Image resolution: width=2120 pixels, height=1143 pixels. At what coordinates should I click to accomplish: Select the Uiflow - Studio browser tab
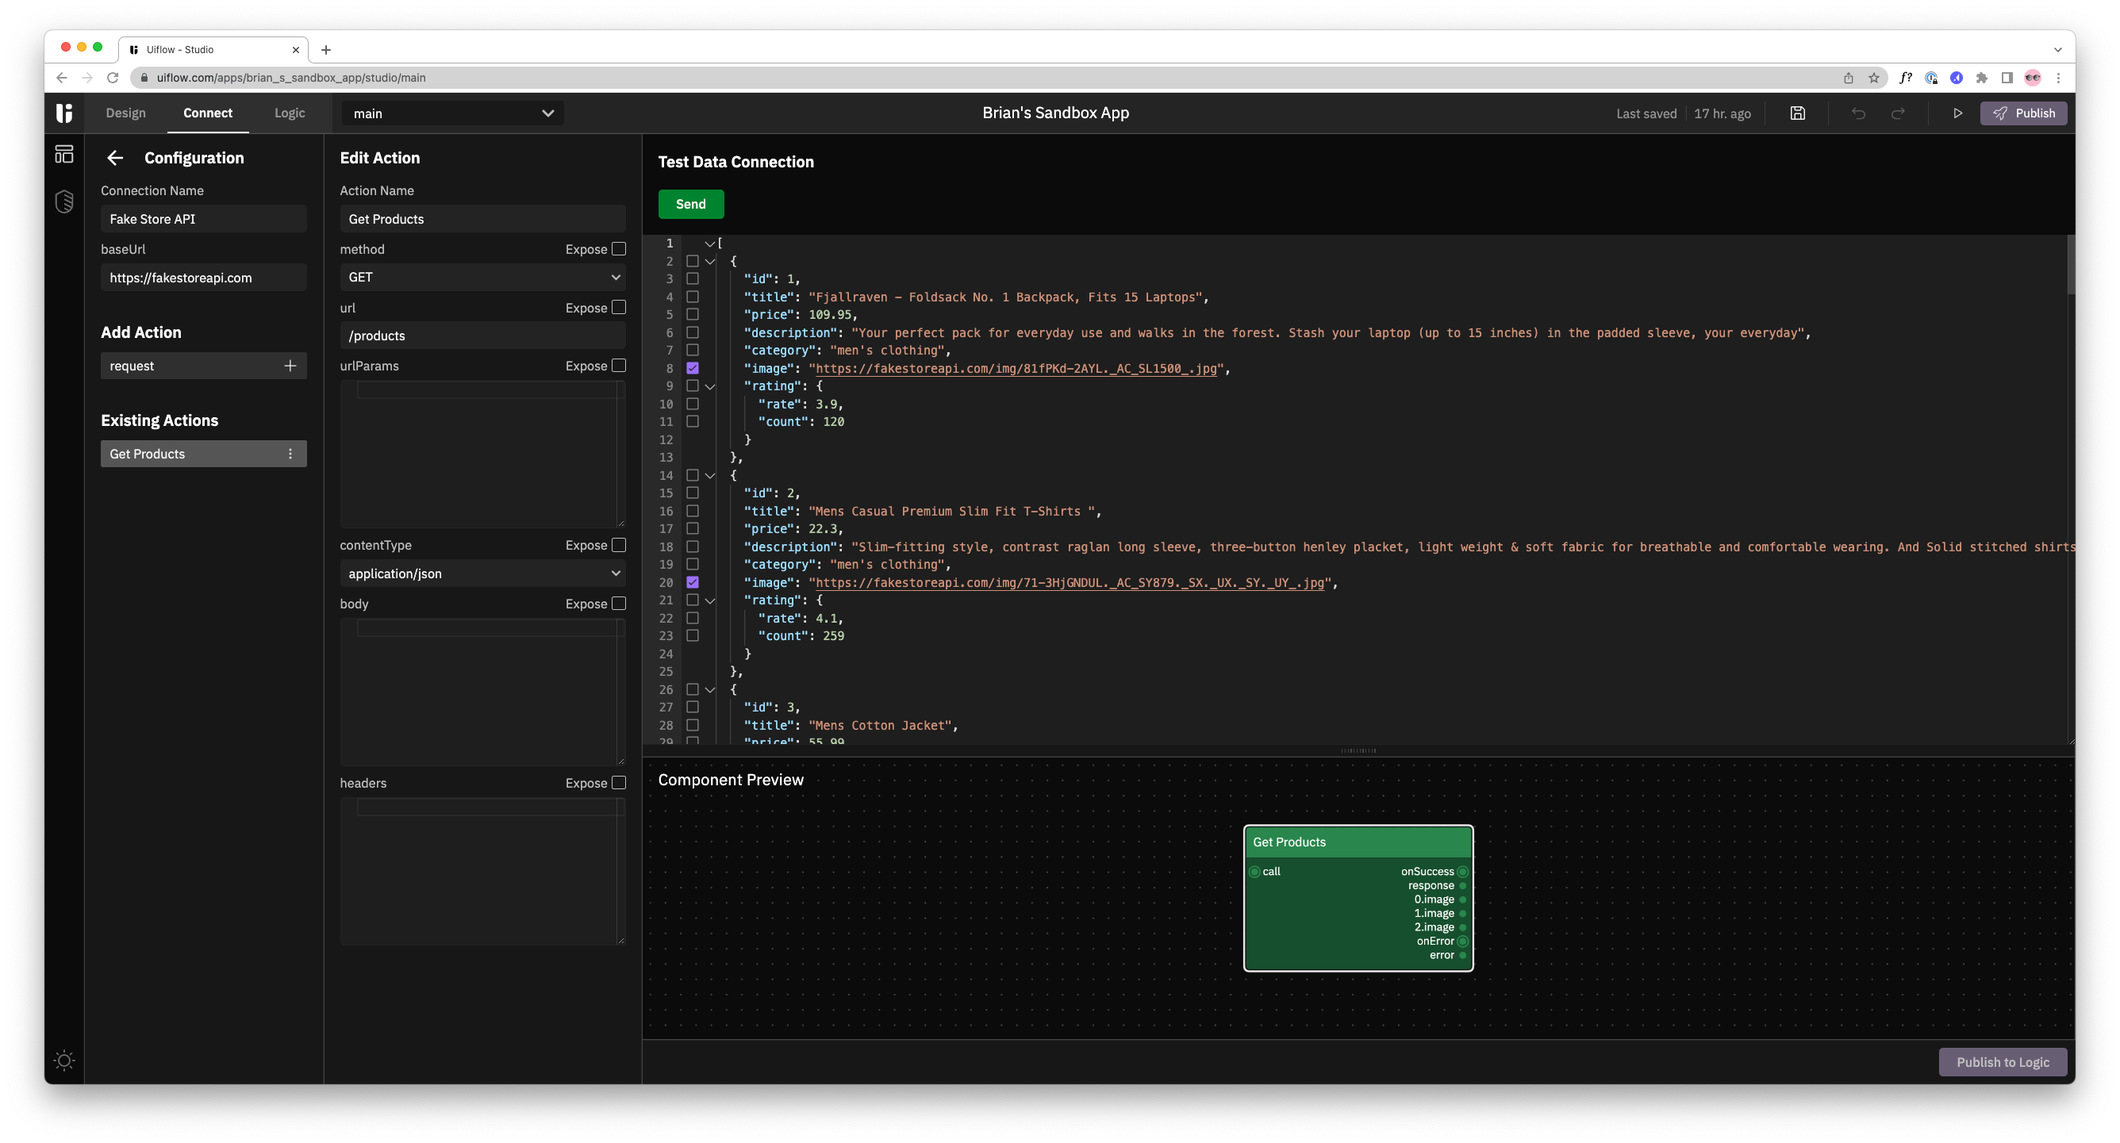click(x=214, y=49)
